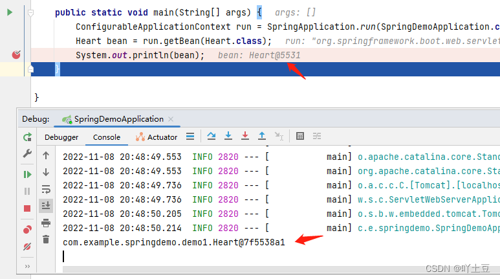Screen dimensions: 500x279
Task: Run to cursor in the debug toolbar
Action: (x=279, y=137)
